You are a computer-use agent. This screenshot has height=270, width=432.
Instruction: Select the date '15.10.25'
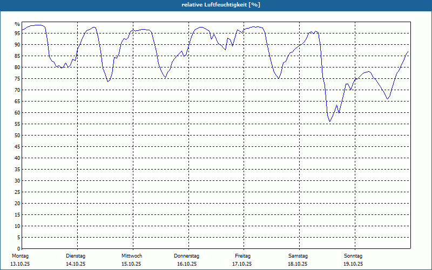point(131,264)
